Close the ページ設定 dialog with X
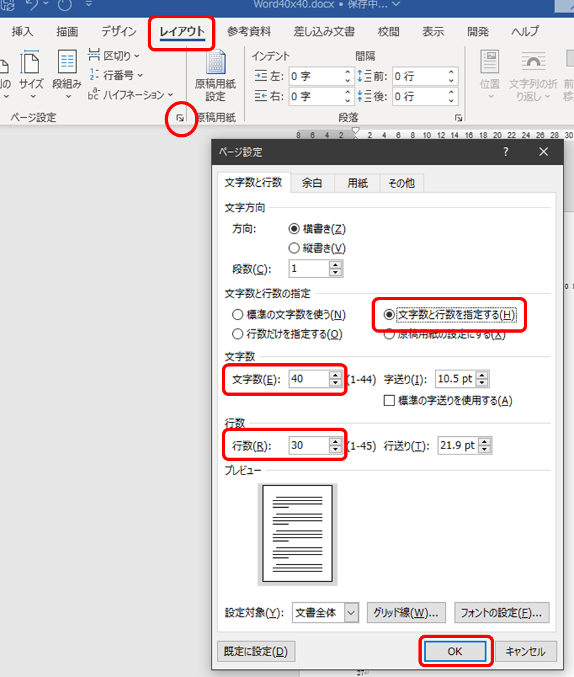 pos(543,152)
